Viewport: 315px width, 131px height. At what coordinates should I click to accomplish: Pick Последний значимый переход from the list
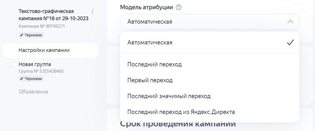pos(169,96)
